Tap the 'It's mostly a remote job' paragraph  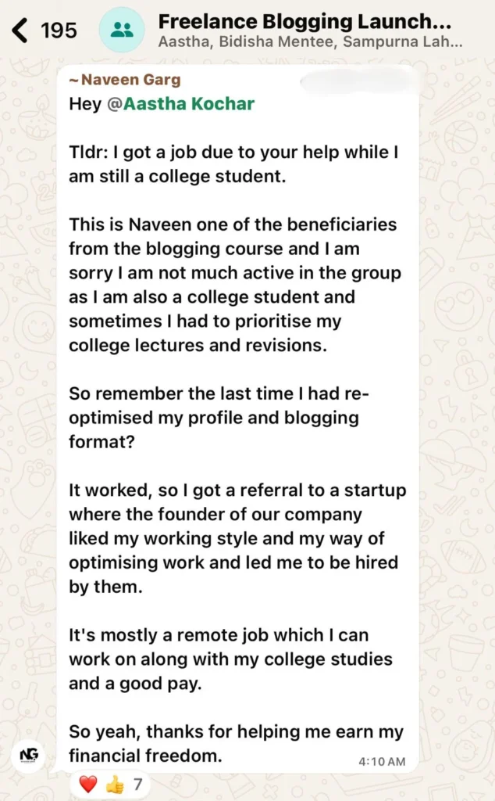tap(230, 659)
